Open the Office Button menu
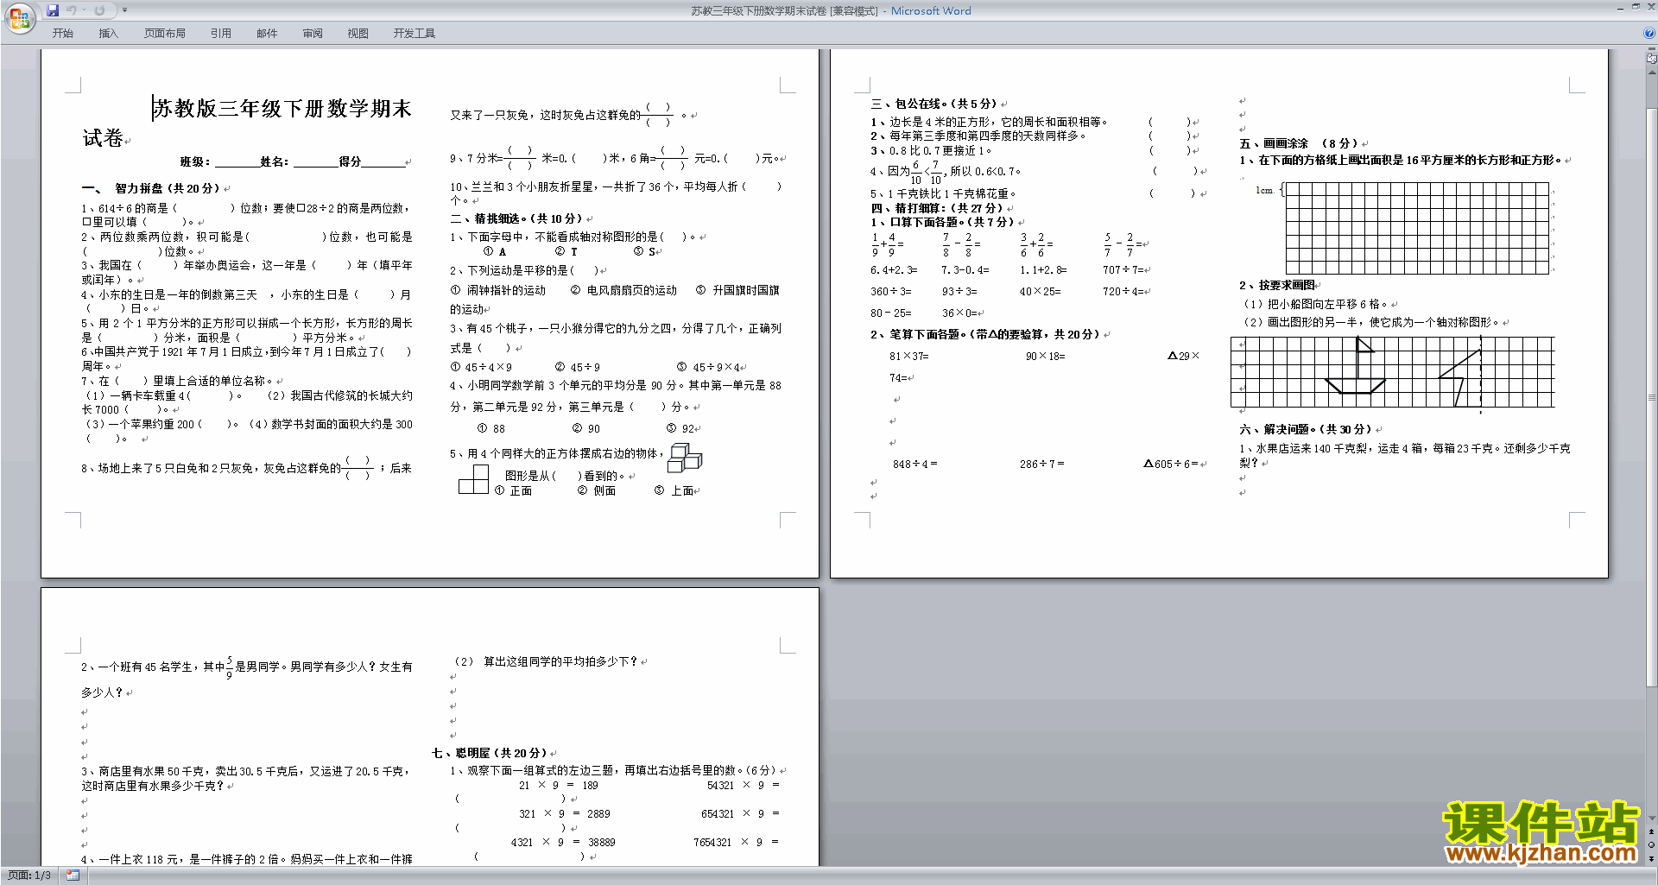The image size is (1658, 885). coord(19,17)
